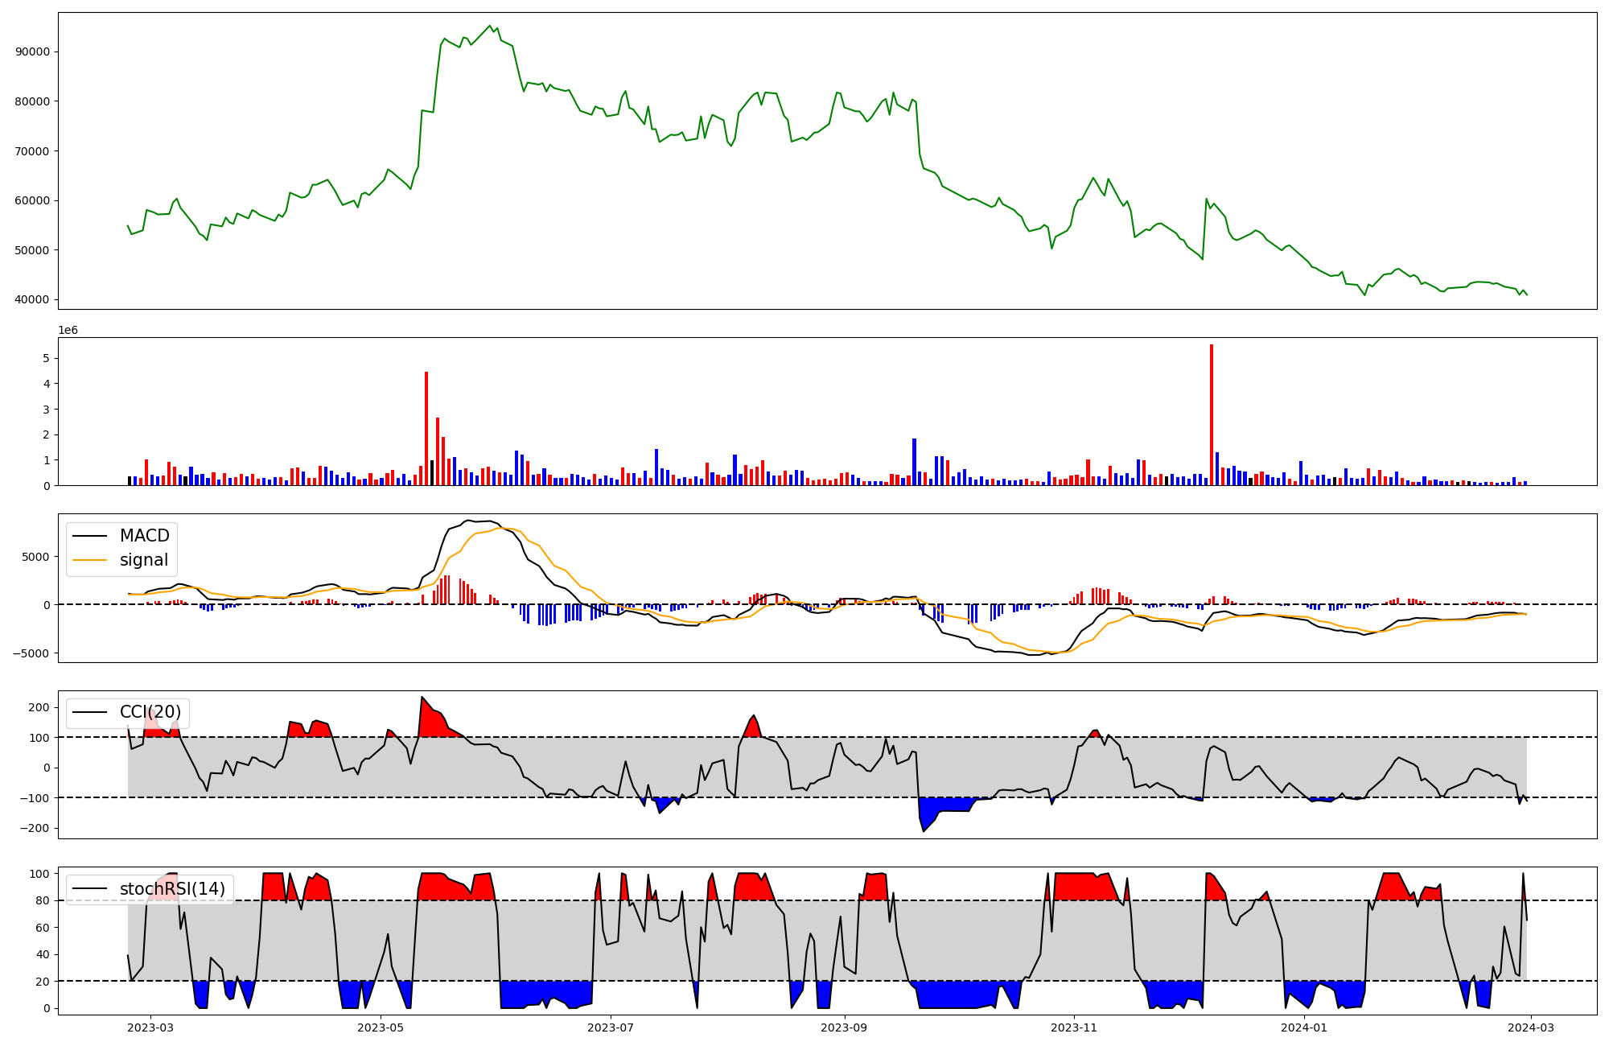Click the 40000 price axis label
The image size is (1609, 1046).
pos(33,299)
